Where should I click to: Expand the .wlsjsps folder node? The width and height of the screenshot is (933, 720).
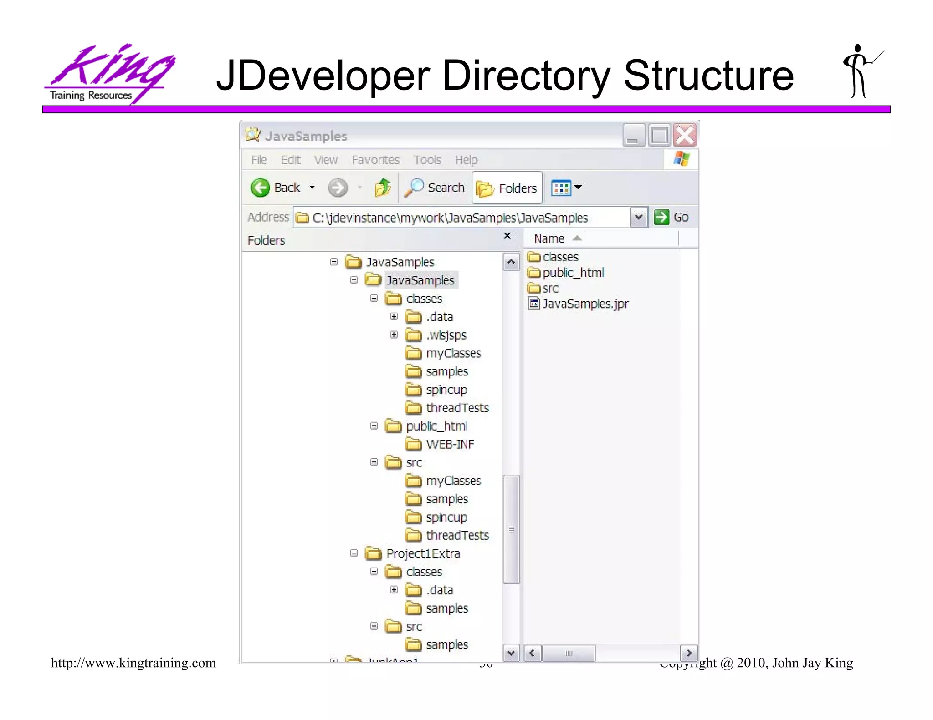[x=394, y=335]
